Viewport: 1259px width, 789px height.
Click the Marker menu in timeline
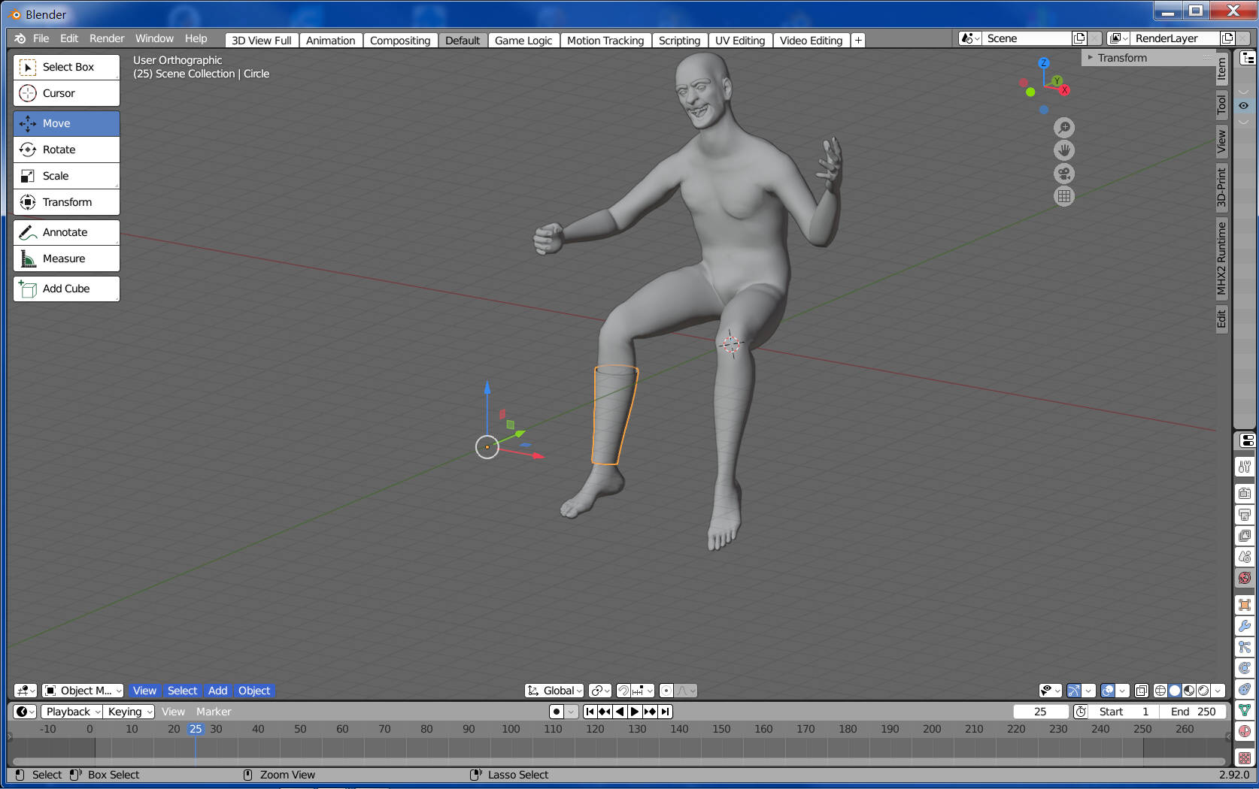214,712
